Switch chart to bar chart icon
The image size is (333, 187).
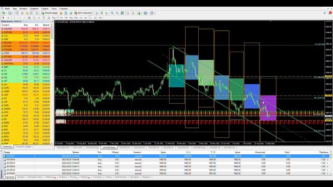pyautogui.click(x=97, y=13)
